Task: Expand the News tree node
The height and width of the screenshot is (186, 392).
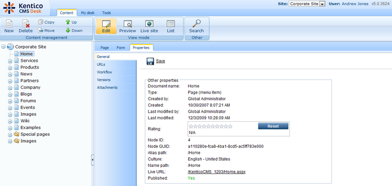Action: tap(10, 74)
